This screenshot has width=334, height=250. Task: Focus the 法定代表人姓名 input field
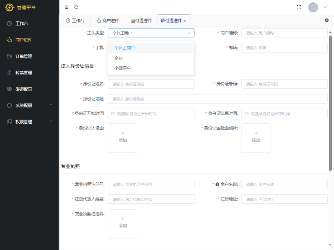[x=151, y=199]
